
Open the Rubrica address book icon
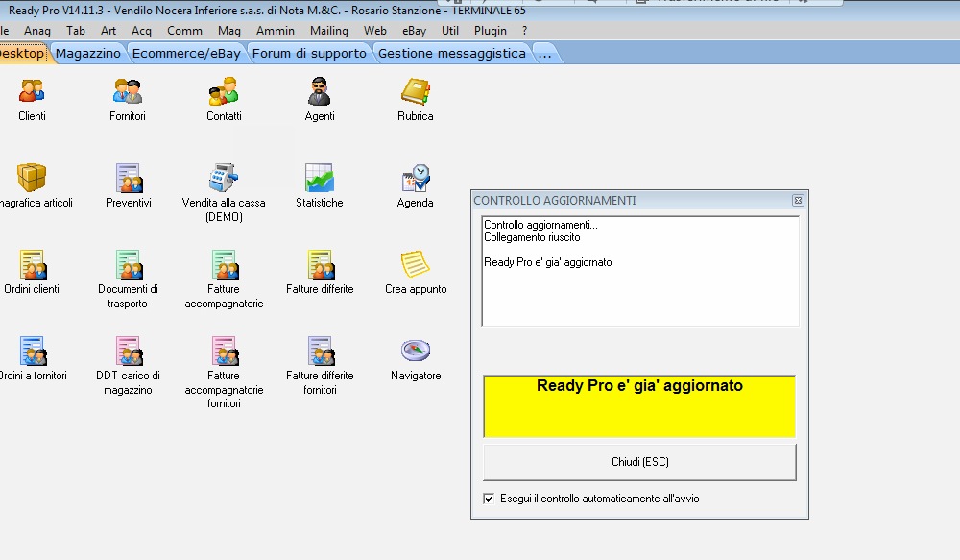click(415, 91)
